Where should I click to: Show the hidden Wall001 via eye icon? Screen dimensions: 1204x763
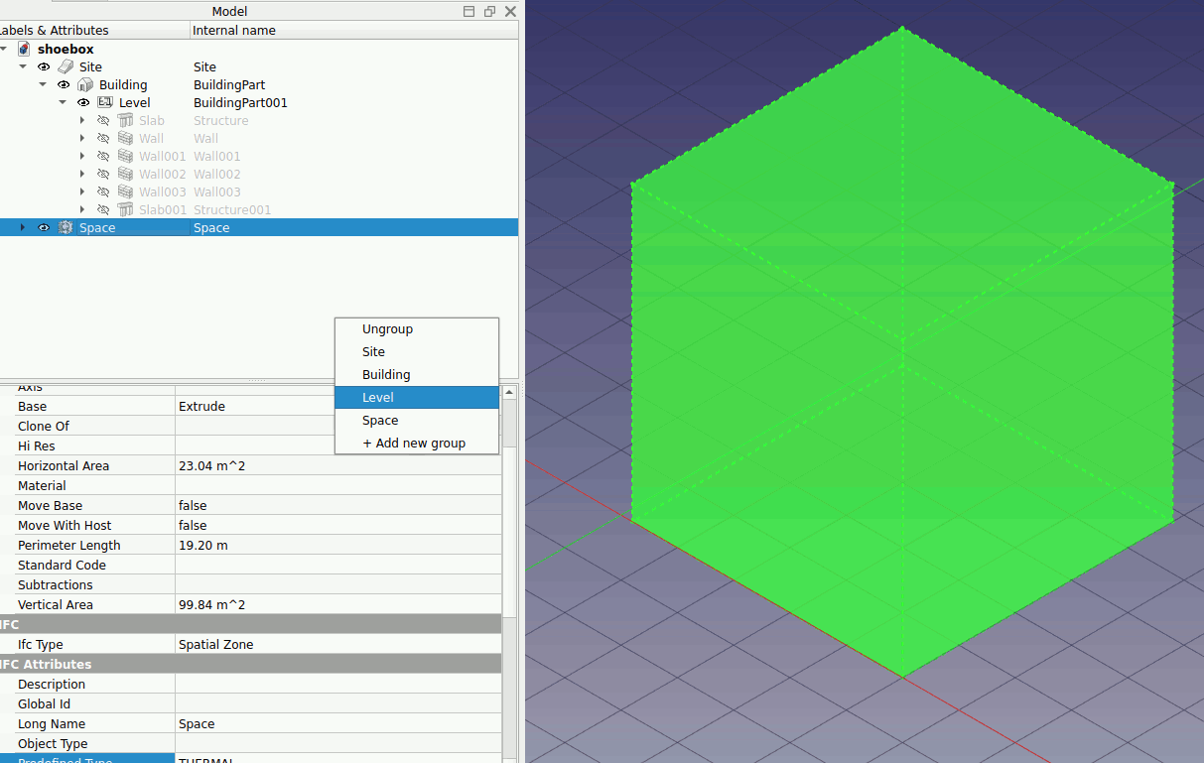coord(103,156)
